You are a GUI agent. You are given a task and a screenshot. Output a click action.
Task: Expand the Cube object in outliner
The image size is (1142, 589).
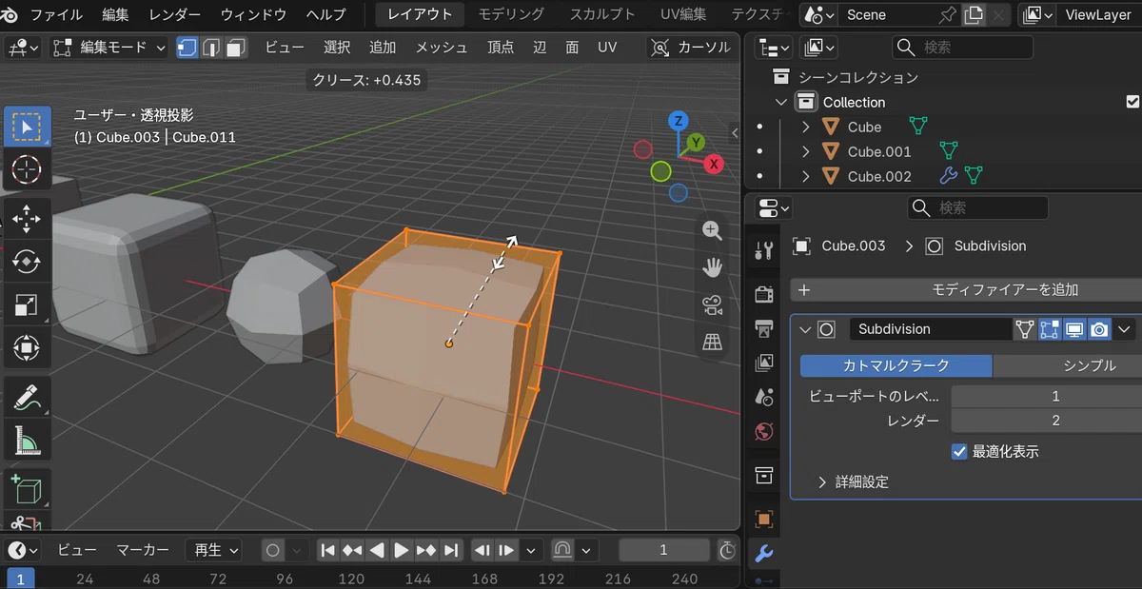(806, 127)
